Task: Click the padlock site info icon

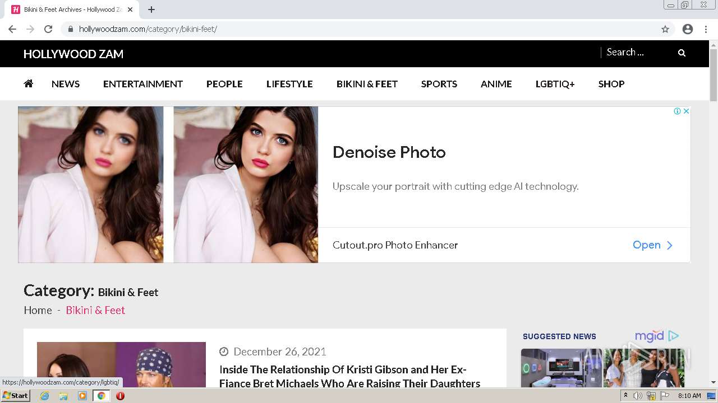Action: pyautogui.click(x=71, y=29)
